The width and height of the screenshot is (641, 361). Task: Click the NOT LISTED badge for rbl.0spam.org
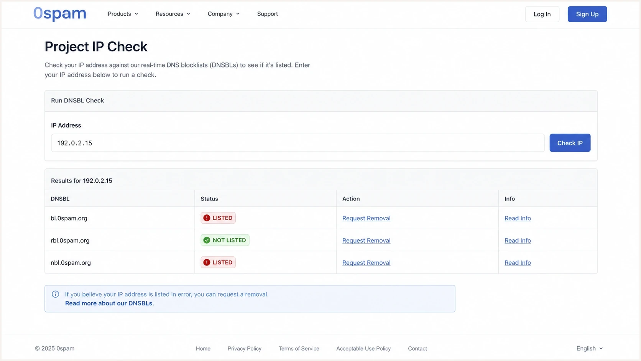[x=225, y=240]
